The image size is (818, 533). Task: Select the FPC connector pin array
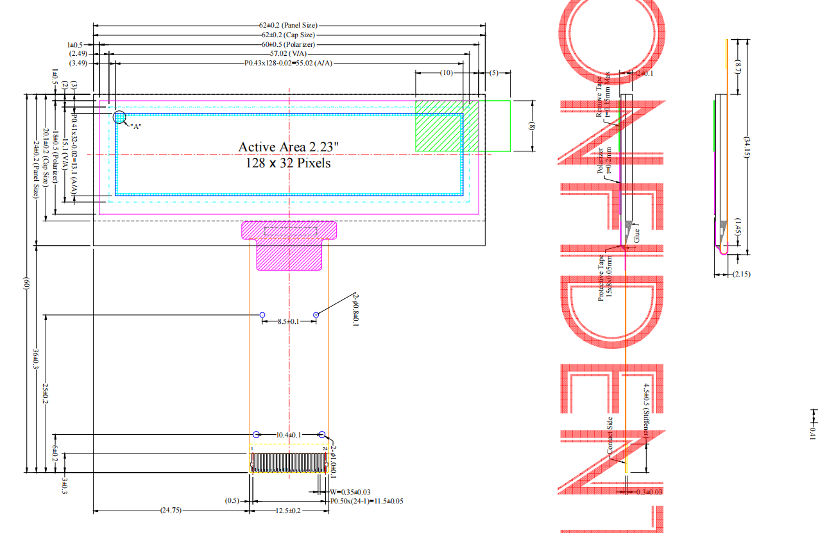coord(289,462)
